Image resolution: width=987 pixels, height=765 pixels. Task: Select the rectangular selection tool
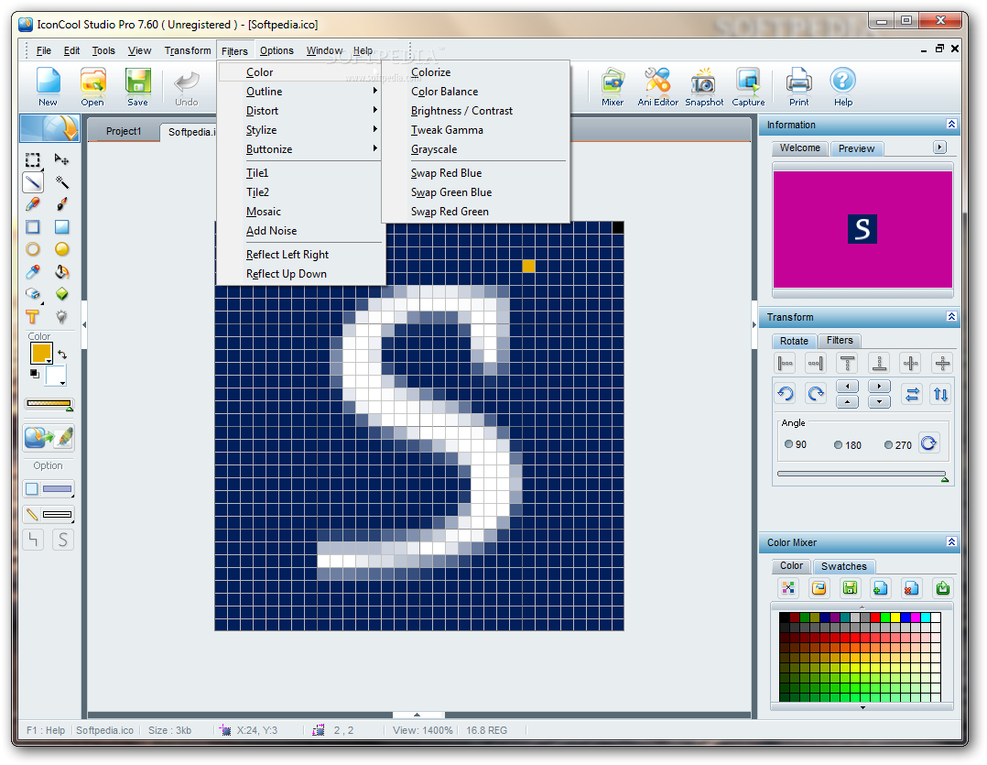pyautogui.click(x=33, y=160)
